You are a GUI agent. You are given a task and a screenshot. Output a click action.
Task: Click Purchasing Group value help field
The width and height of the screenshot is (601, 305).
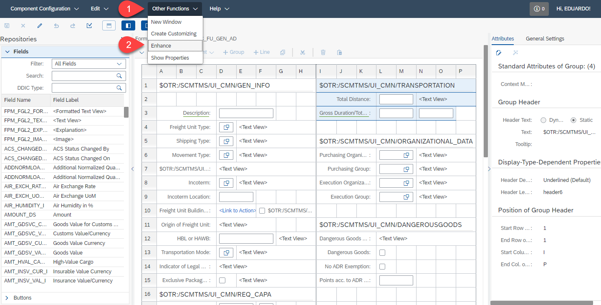pyautogui.click(x=396, y=169)
